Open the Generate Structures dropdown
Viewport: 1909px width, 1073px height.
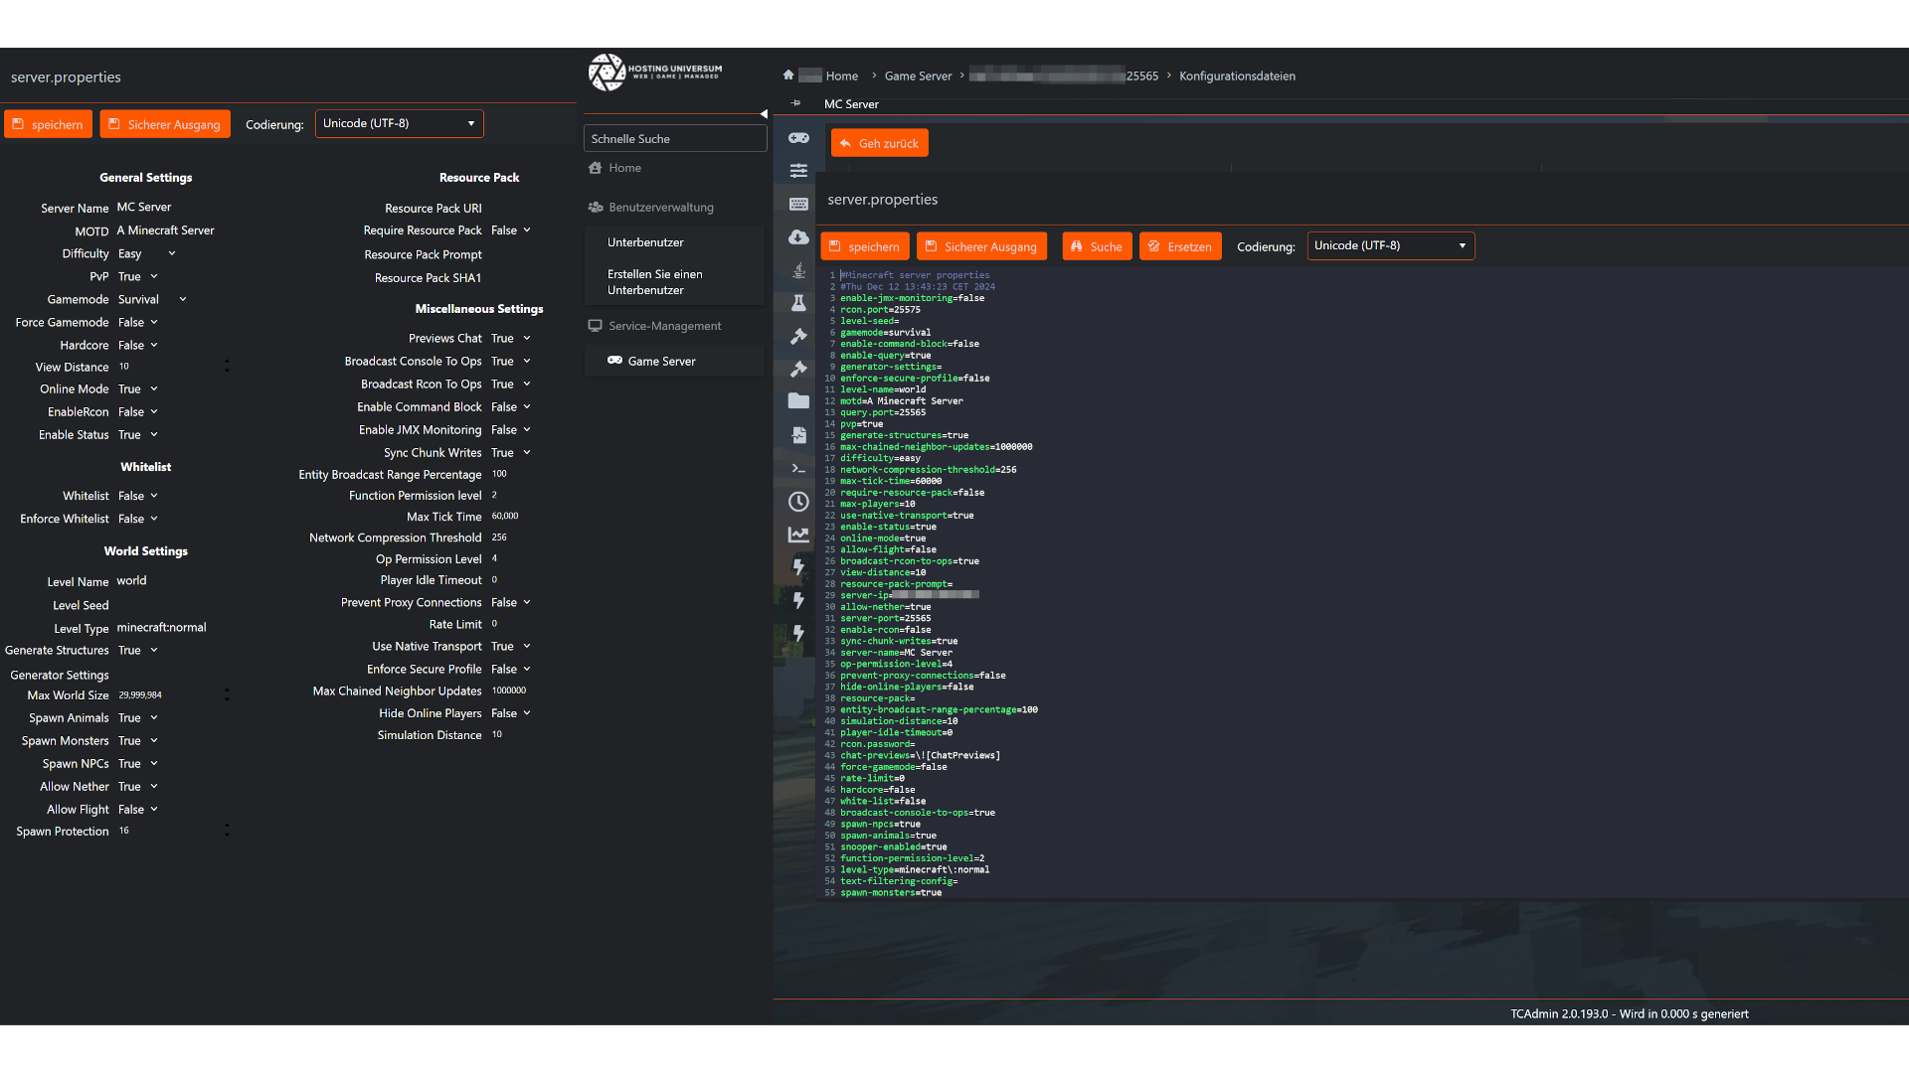(138, 651)
